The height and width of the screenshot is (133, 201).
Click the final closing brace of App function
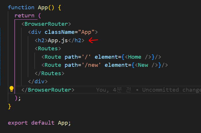[x=10, y=106]
